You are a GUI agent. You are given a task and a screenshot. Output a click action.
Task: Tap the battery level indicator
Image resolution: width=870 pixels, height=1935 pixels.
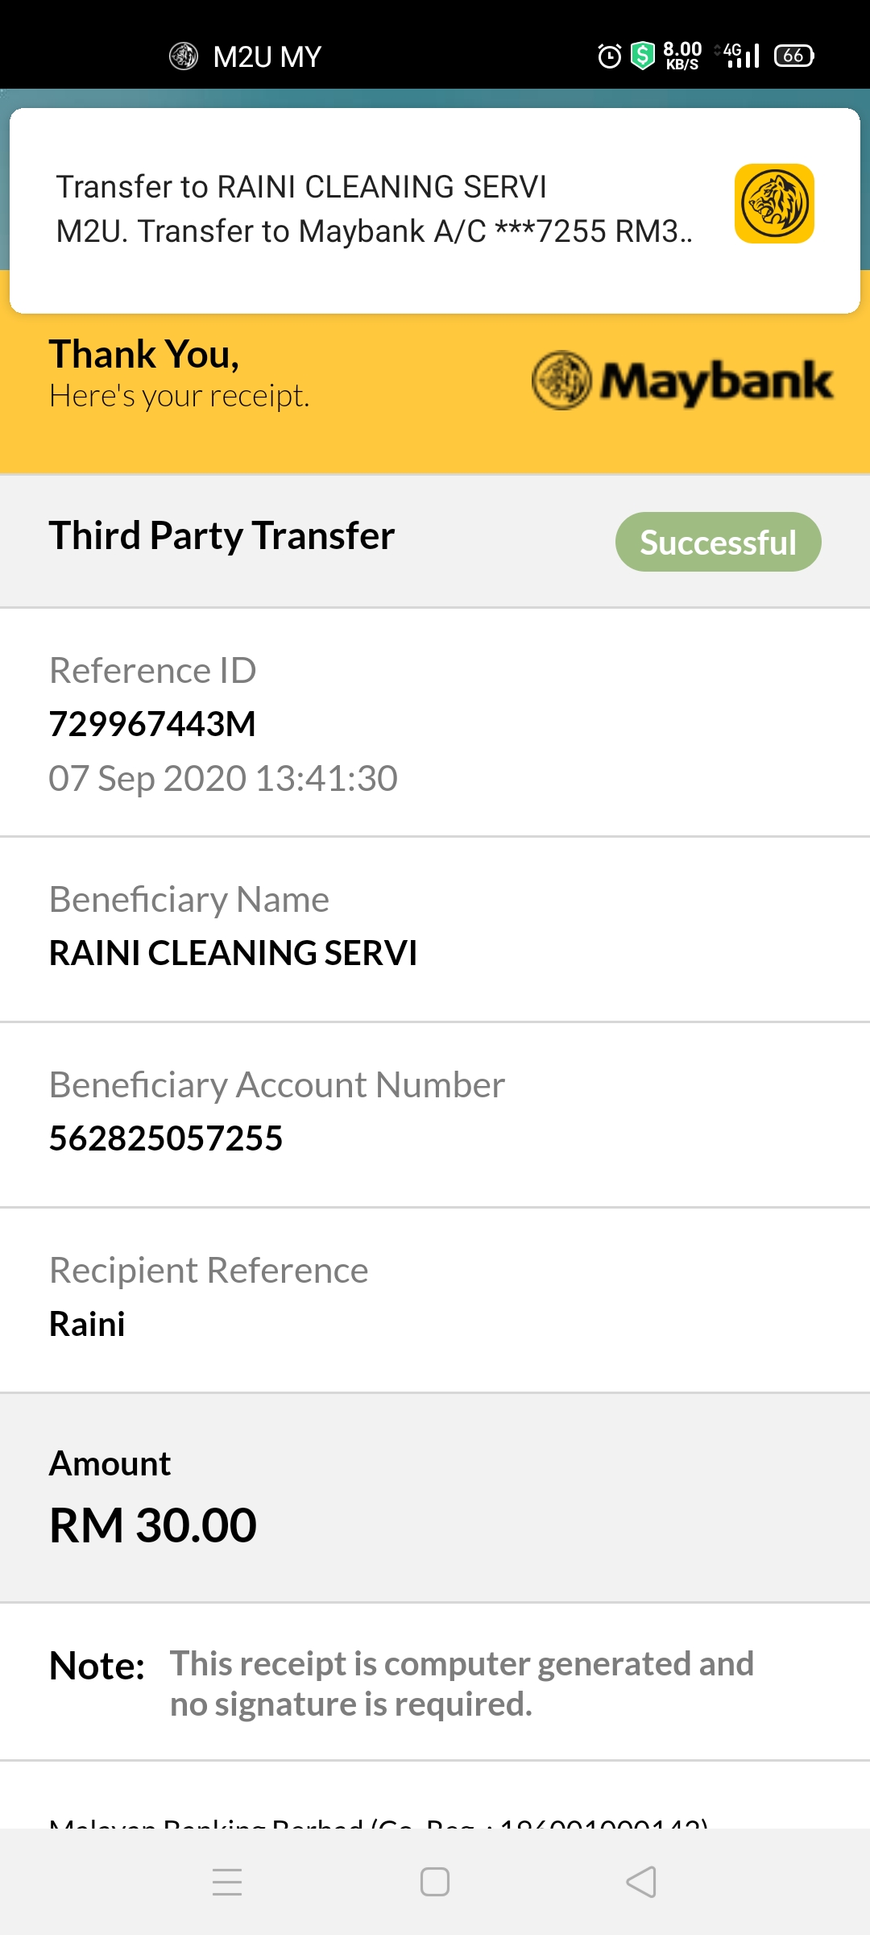coord(794,56)
